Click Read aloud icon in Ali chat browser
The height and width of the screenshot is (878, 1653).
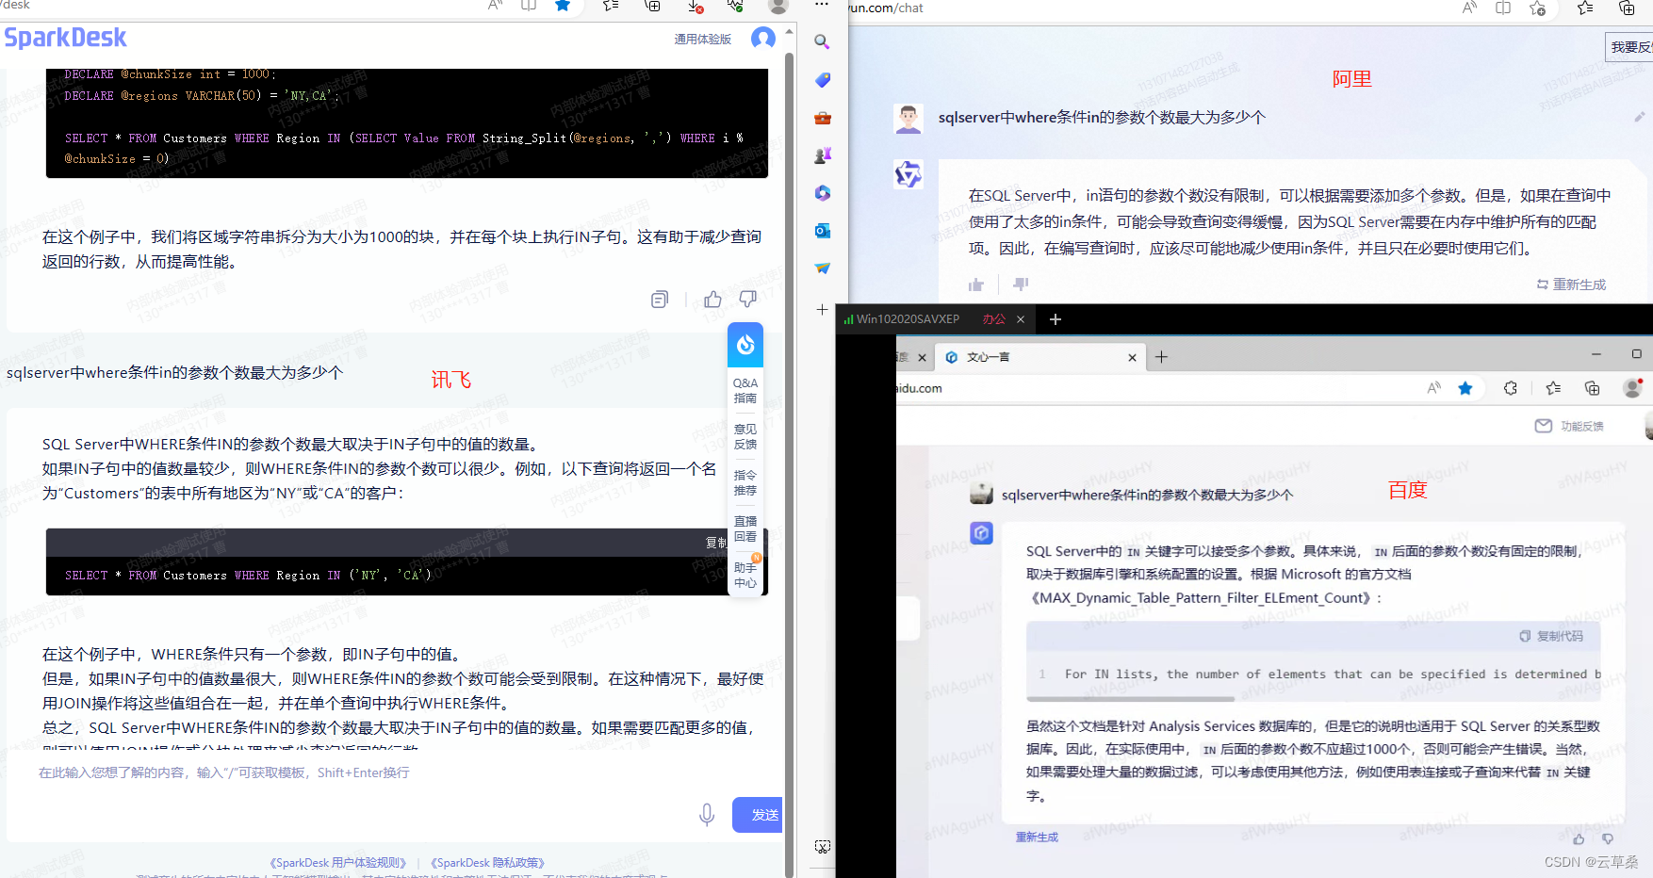click(x=1469, y=8)
